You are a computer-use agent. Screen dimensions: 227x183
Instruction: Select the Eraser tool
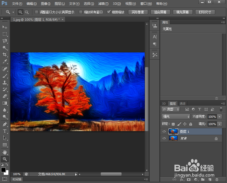click(5, 96)
